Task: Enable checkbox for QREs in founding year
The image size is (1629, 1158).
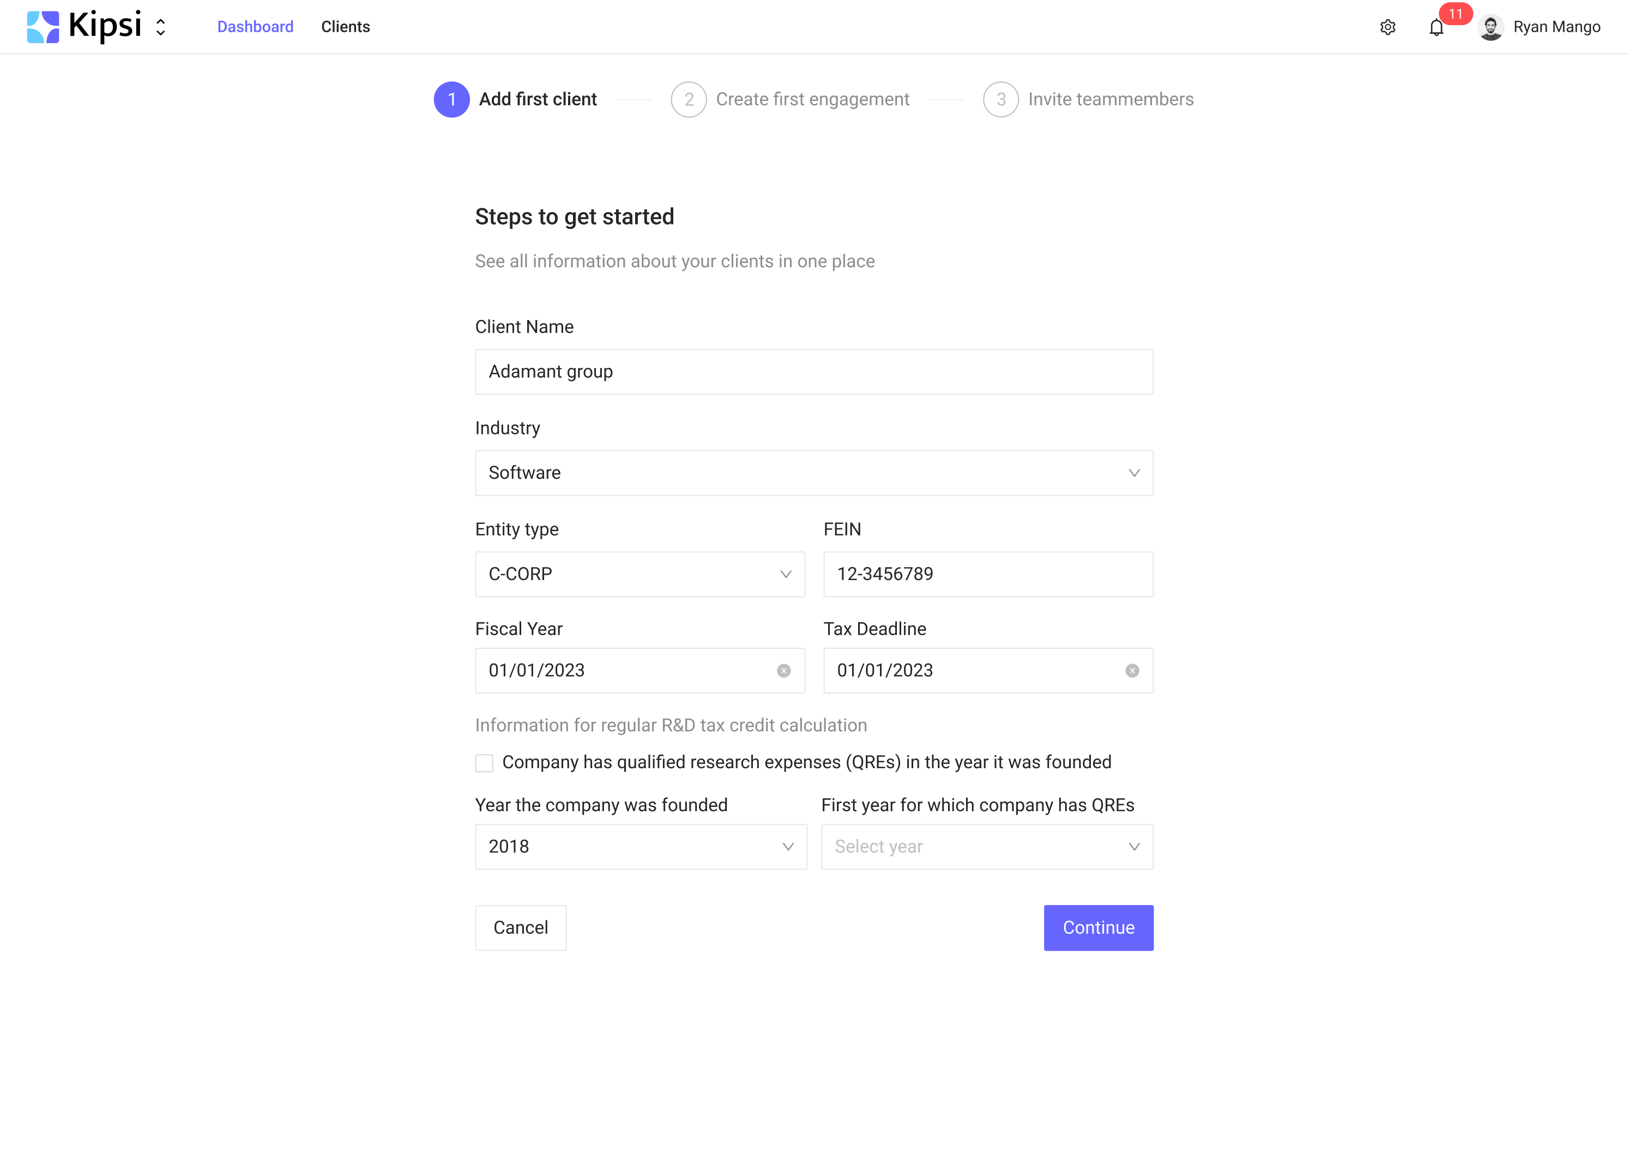Action: coord(484,762)
